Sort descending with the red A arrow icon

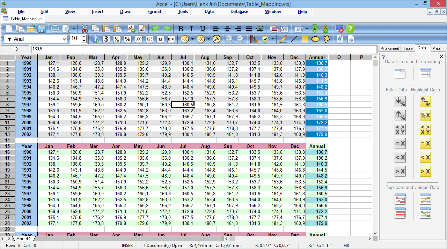[x=314, y=29]
